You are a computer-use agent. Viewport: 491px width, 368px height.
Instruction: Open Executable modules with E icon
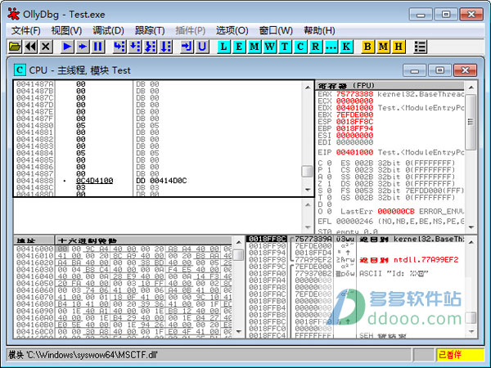click(x=239, y=47)
